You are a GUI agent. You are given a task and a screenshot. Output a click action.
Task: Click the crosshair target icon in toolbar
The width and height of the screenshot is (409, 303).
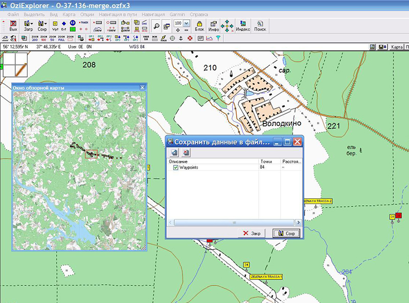tap(172, 38)
